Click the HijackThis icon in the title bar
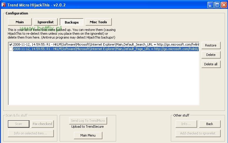This screenshot has height=143, width=228. pyautogui.click(x=4, y=5)
